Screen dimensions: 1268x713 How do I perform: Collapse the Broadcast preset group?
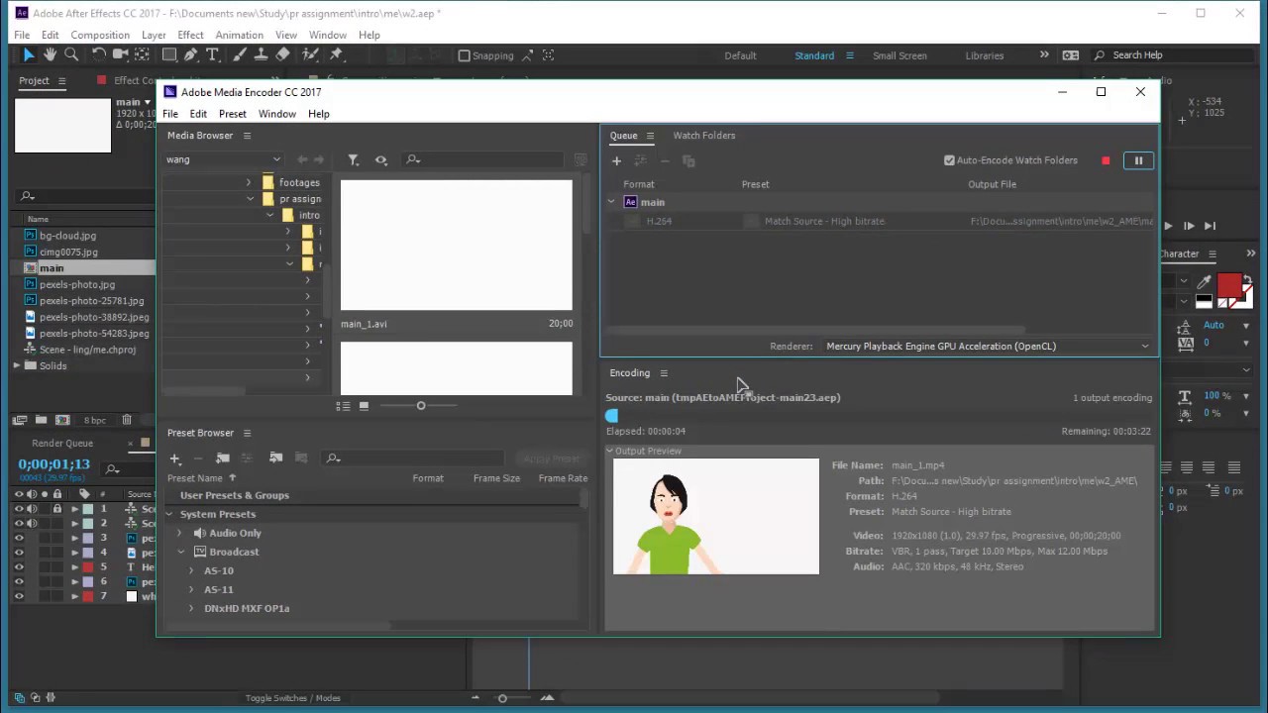(180, 552)
